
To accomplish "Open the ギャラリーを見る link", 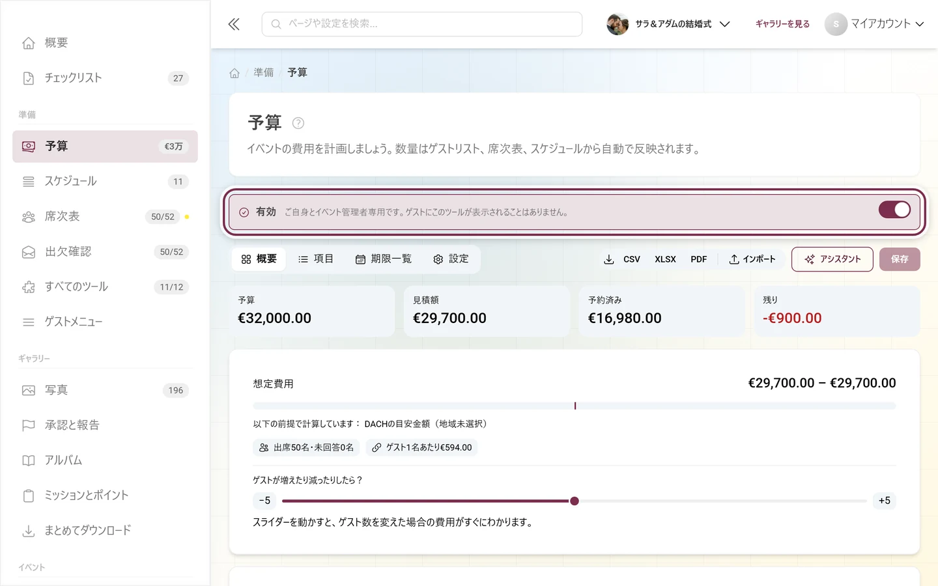I will (782, 24).
